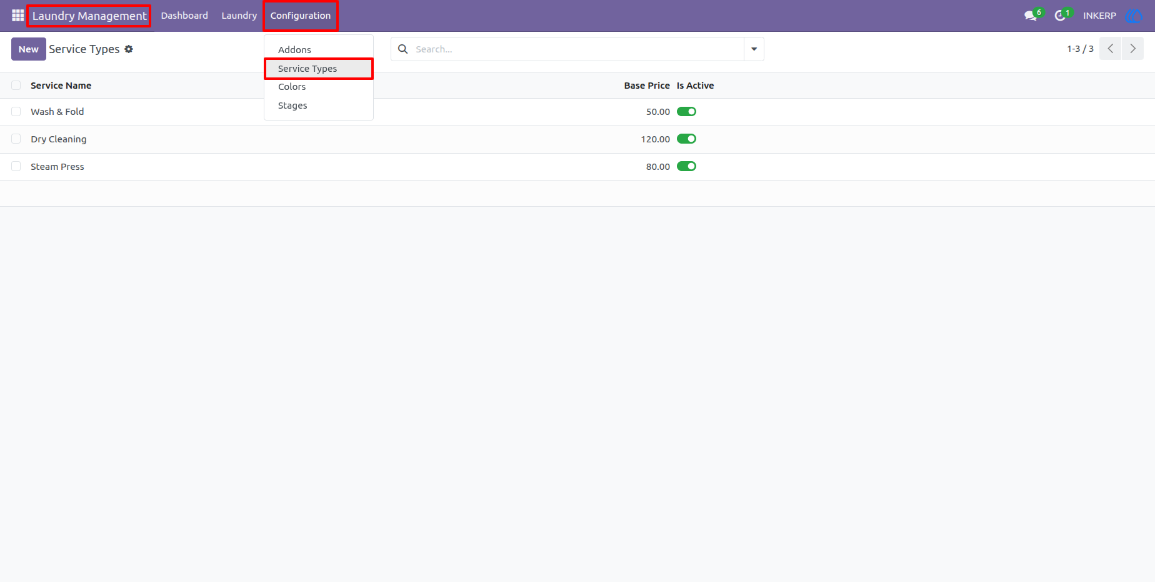Open the Dashboard menu
The height and width of the screenshot is (582, 1155).
tap(184, 16)
